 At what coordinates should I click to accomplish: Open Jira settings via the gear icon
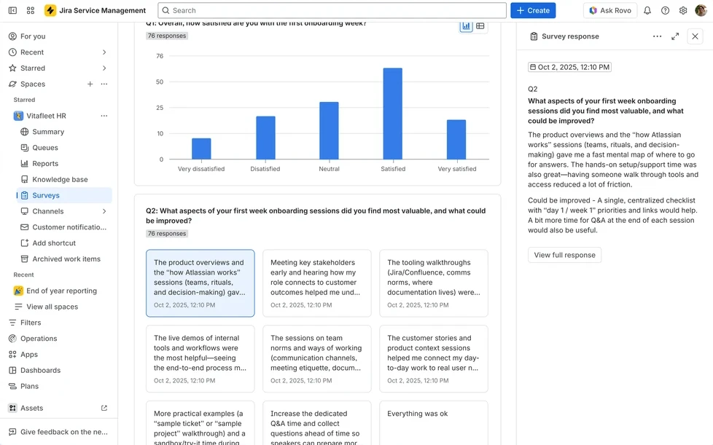click(682, 9)
